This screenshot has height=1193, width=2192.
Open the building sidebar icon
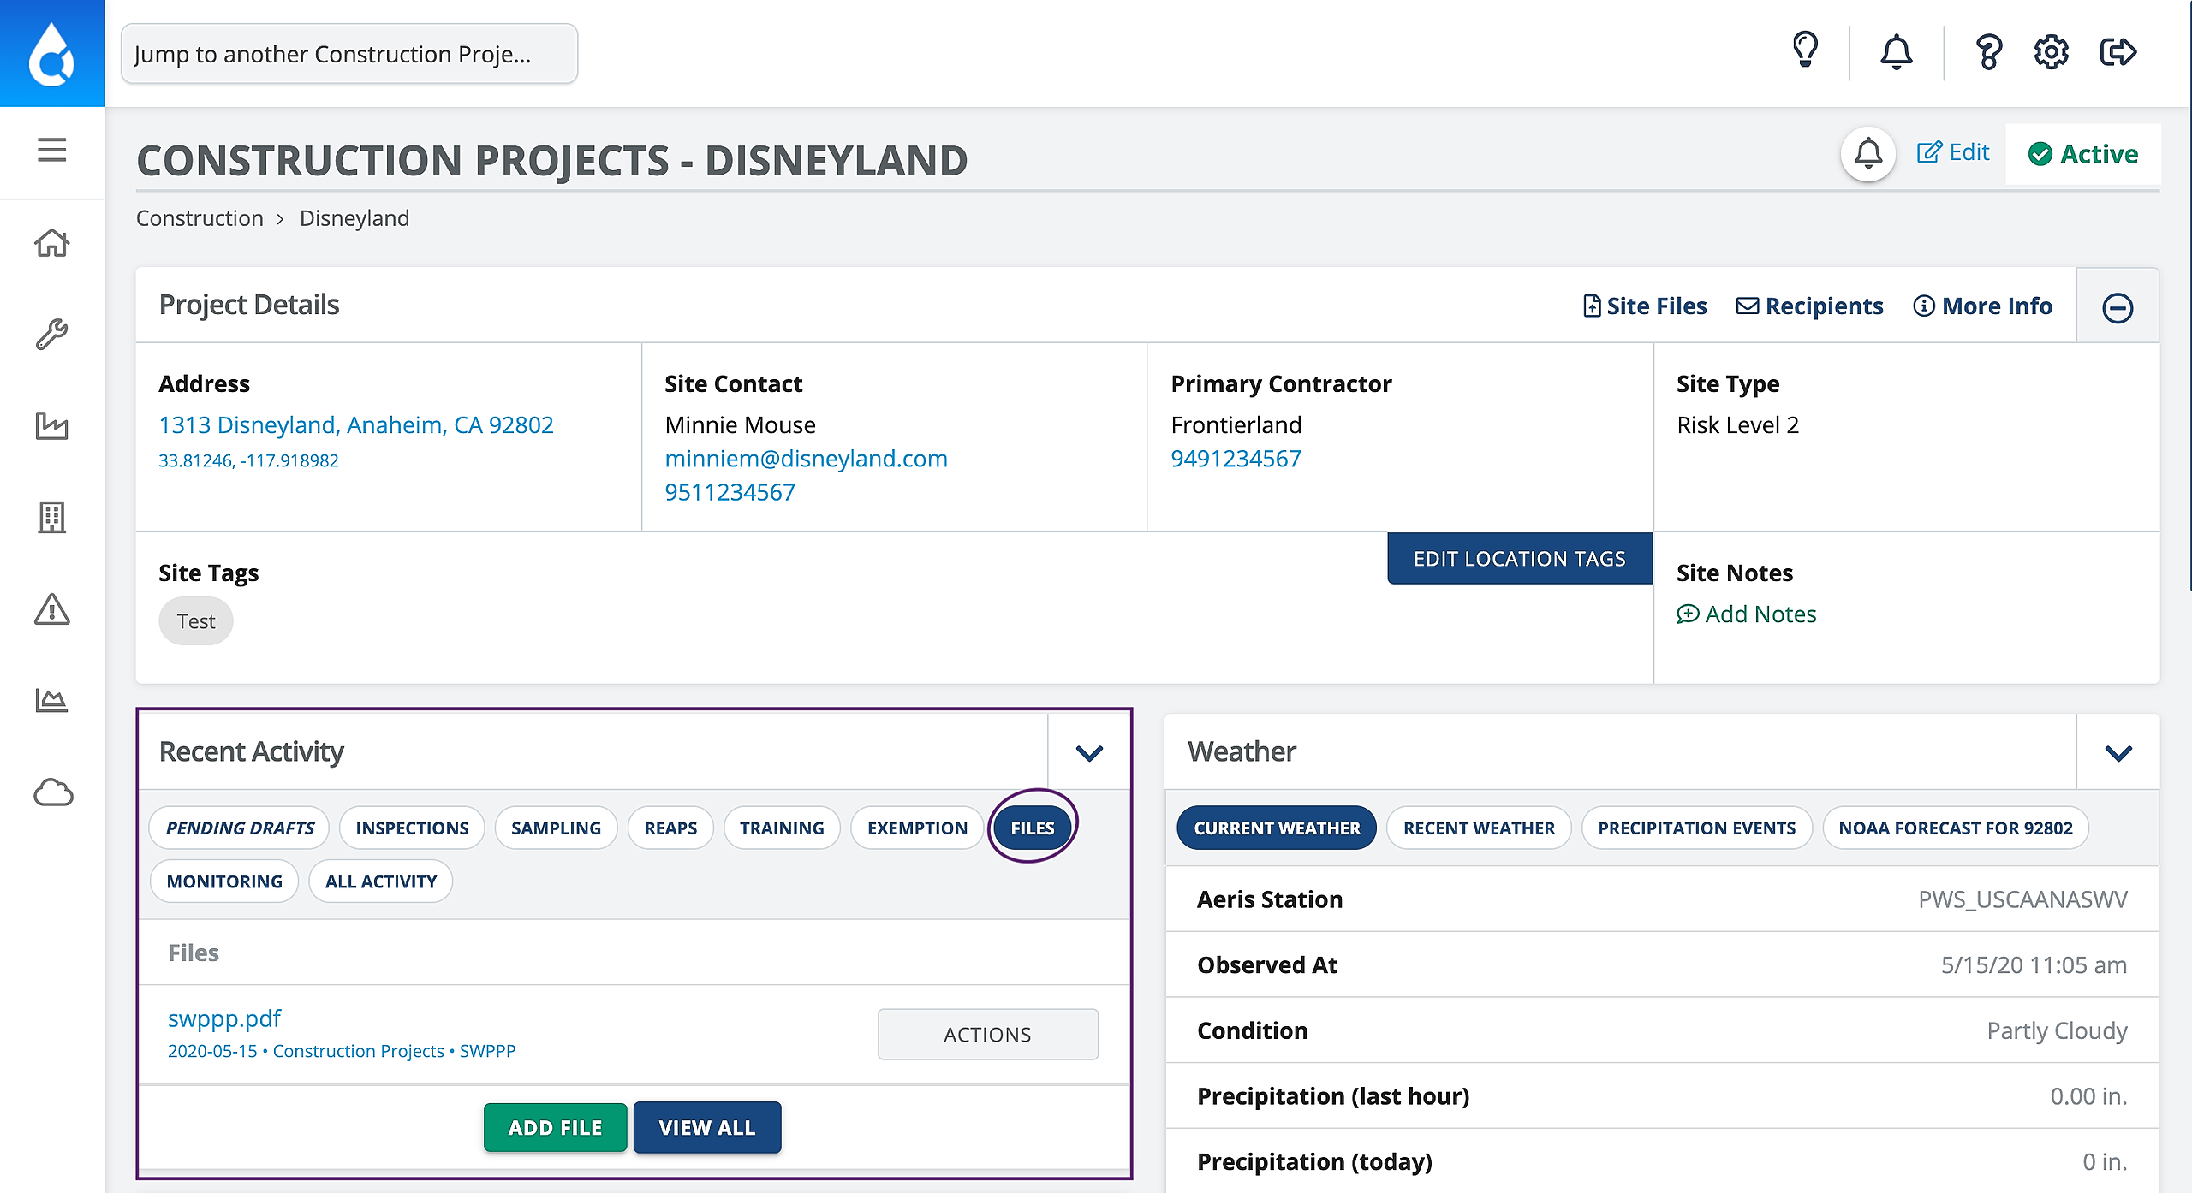click(52, 517)
